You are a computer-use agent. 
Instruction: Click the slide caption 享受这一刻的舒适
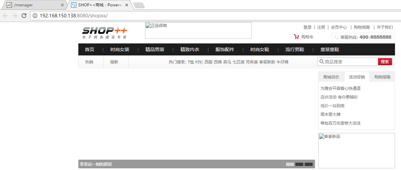click(x=96, y=164)
